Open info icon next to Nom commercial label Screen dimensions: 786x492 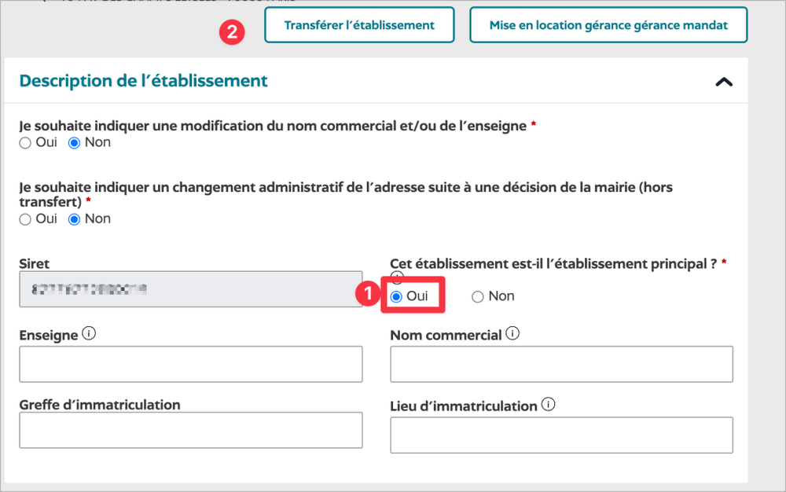coord(512,334)
